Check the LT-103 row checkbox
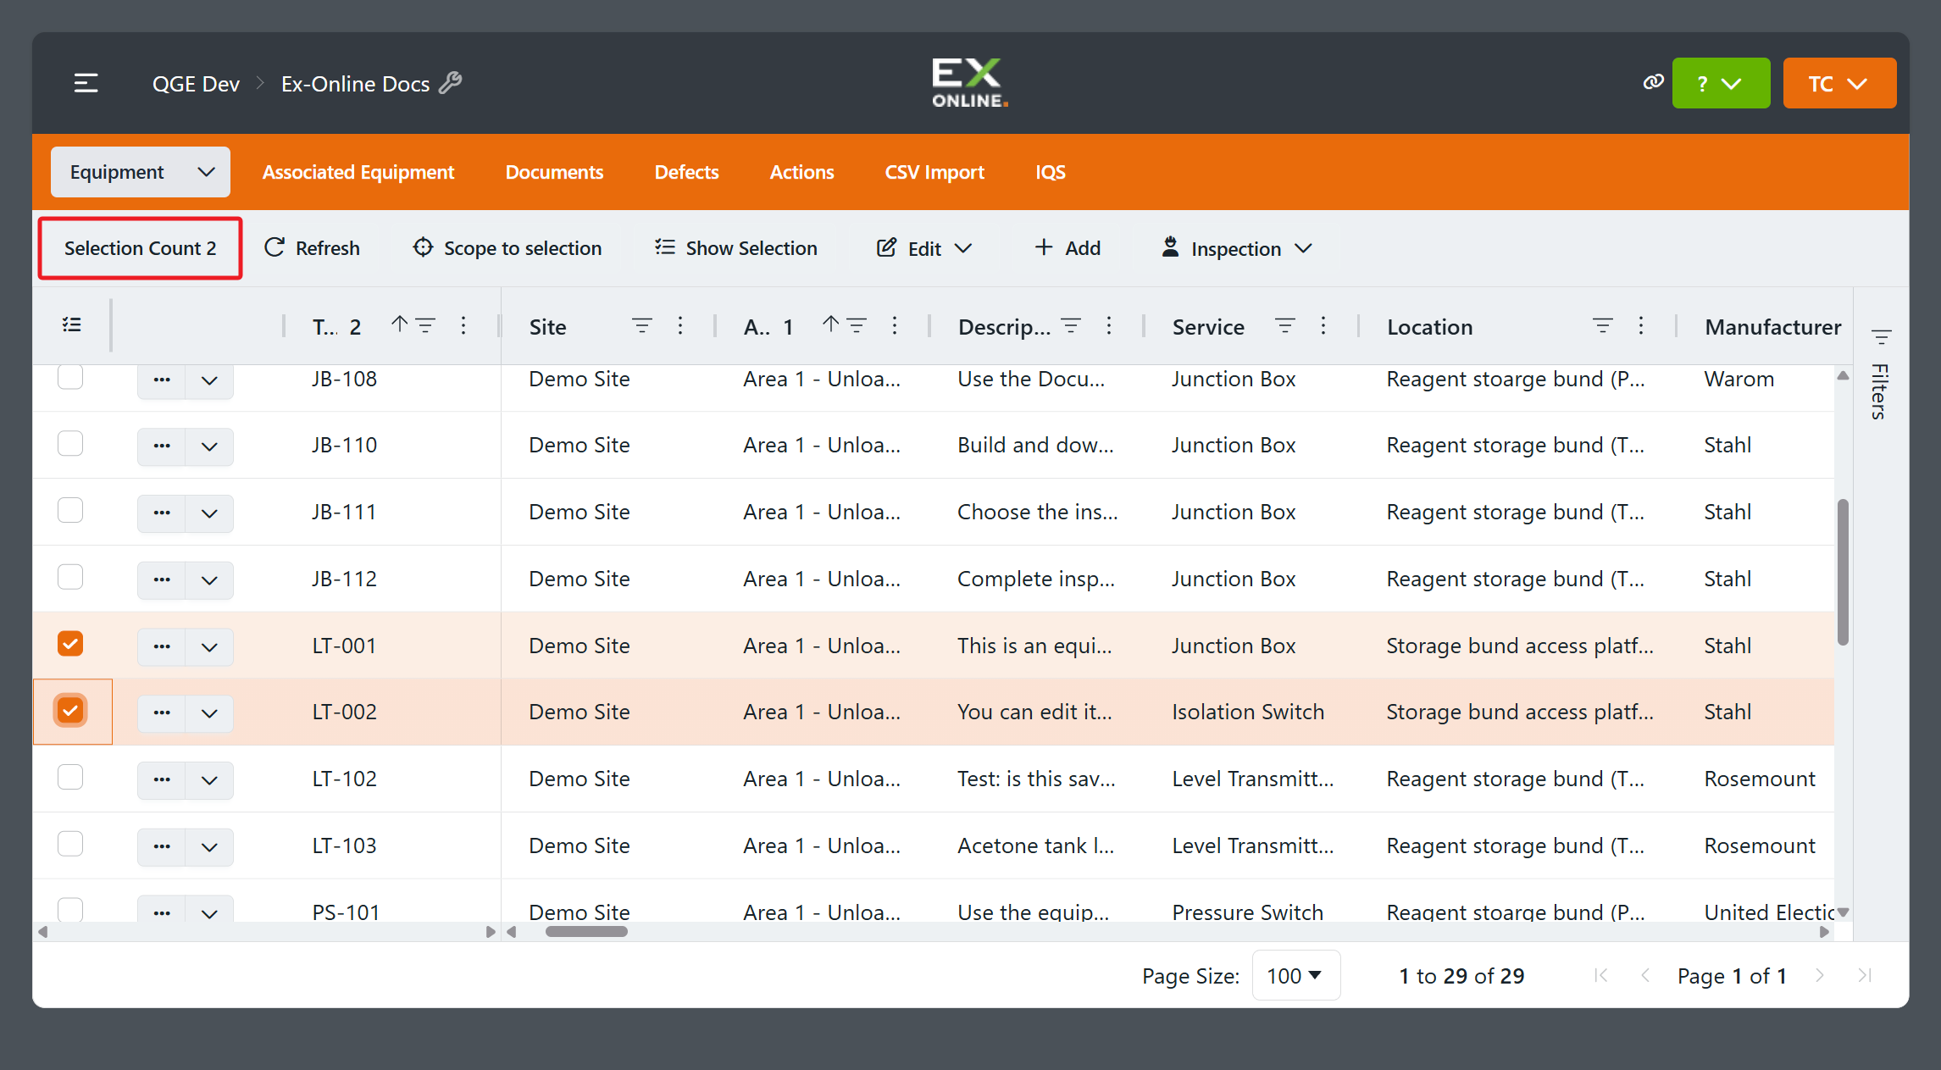This screenshot has height=1070, width=1941. point(70,844)
